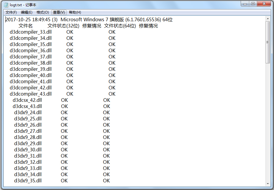Screen dimensions: 274x190
Task: Click the Windows 7 旗舰版 version text
Action: pyautogui.click(x=103, y=19)
